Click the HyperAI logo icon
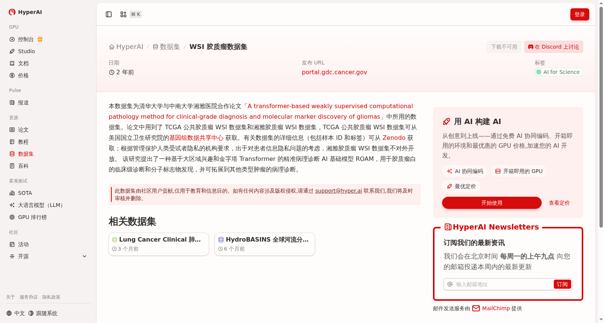This screenshot has width=604, height=323. pyautogui.click(x=12, y=12)
